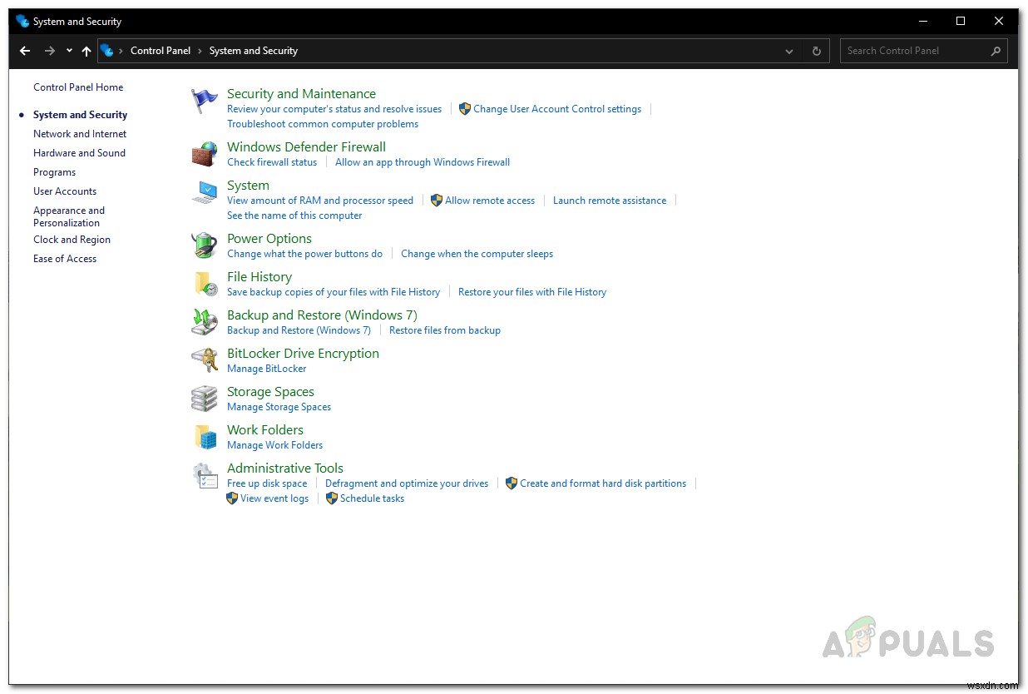Click Check firewall status
This screenshot has height=694, width=1028.
click(272, 162)
